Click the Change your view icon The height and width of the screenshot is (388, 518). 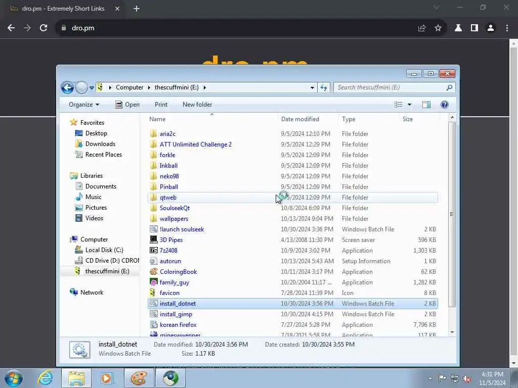[399, 105]
